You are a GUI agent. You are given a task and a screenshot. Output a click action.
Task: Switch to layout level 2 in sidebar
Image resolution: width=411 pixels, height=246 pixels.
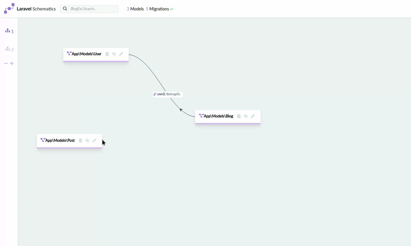pos(9,49)
